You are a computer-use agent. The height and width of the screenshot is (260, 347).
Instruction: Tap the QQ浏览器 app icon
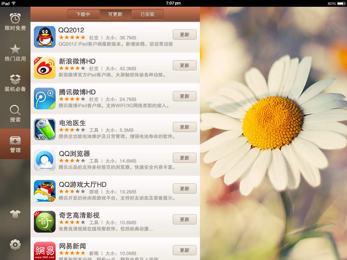point(45,160)
